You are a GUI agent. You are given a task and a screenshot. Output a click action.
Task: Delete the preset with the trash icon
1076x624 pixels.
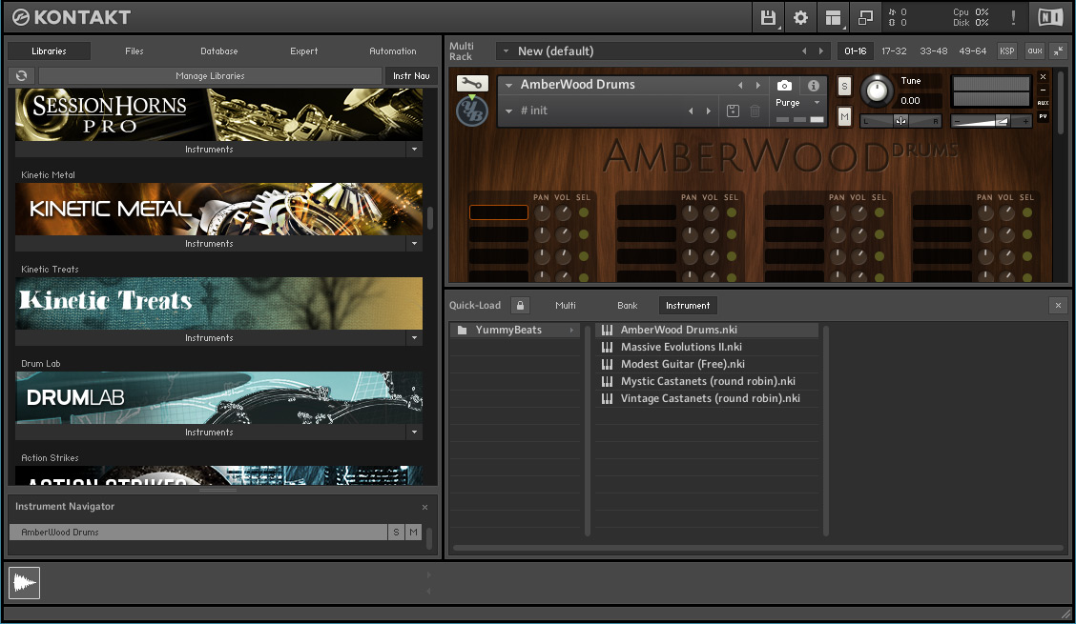(x=755, y=111)
